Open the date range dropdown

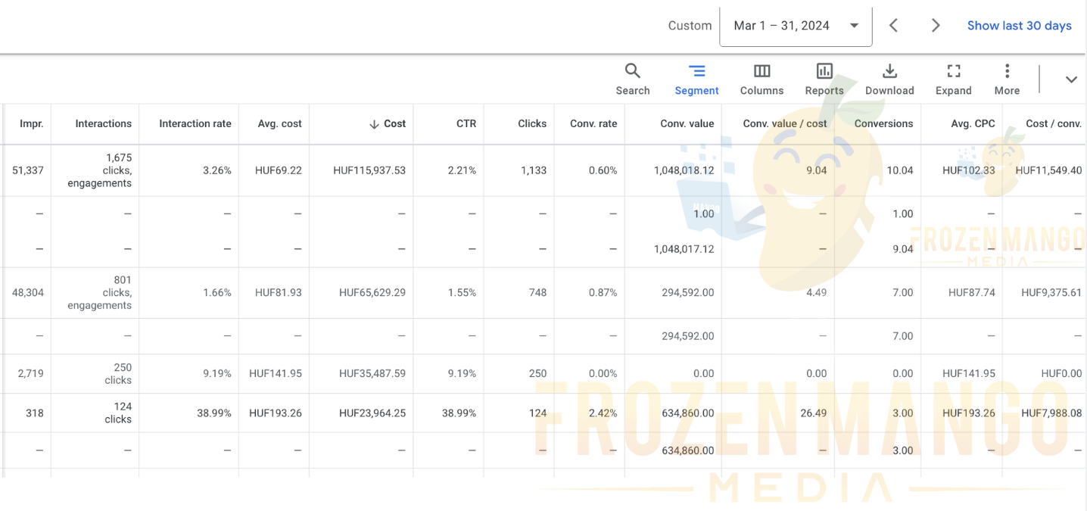(796, 26)
